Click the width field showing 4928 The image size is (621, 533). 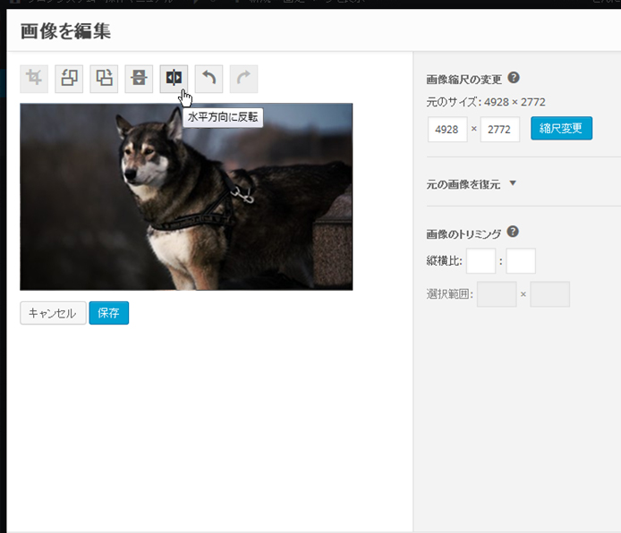(x=447, y=130)
